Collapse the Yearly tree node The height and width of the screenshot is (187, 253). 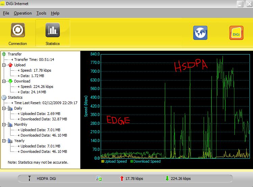(x=4, y=141)
